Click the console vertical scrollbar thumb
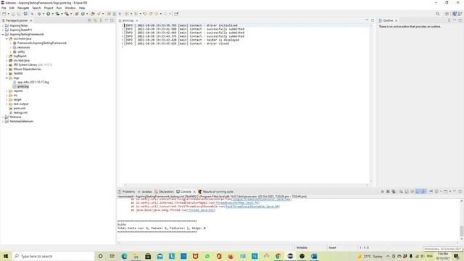Screen dimensions: 464x261 462,231
